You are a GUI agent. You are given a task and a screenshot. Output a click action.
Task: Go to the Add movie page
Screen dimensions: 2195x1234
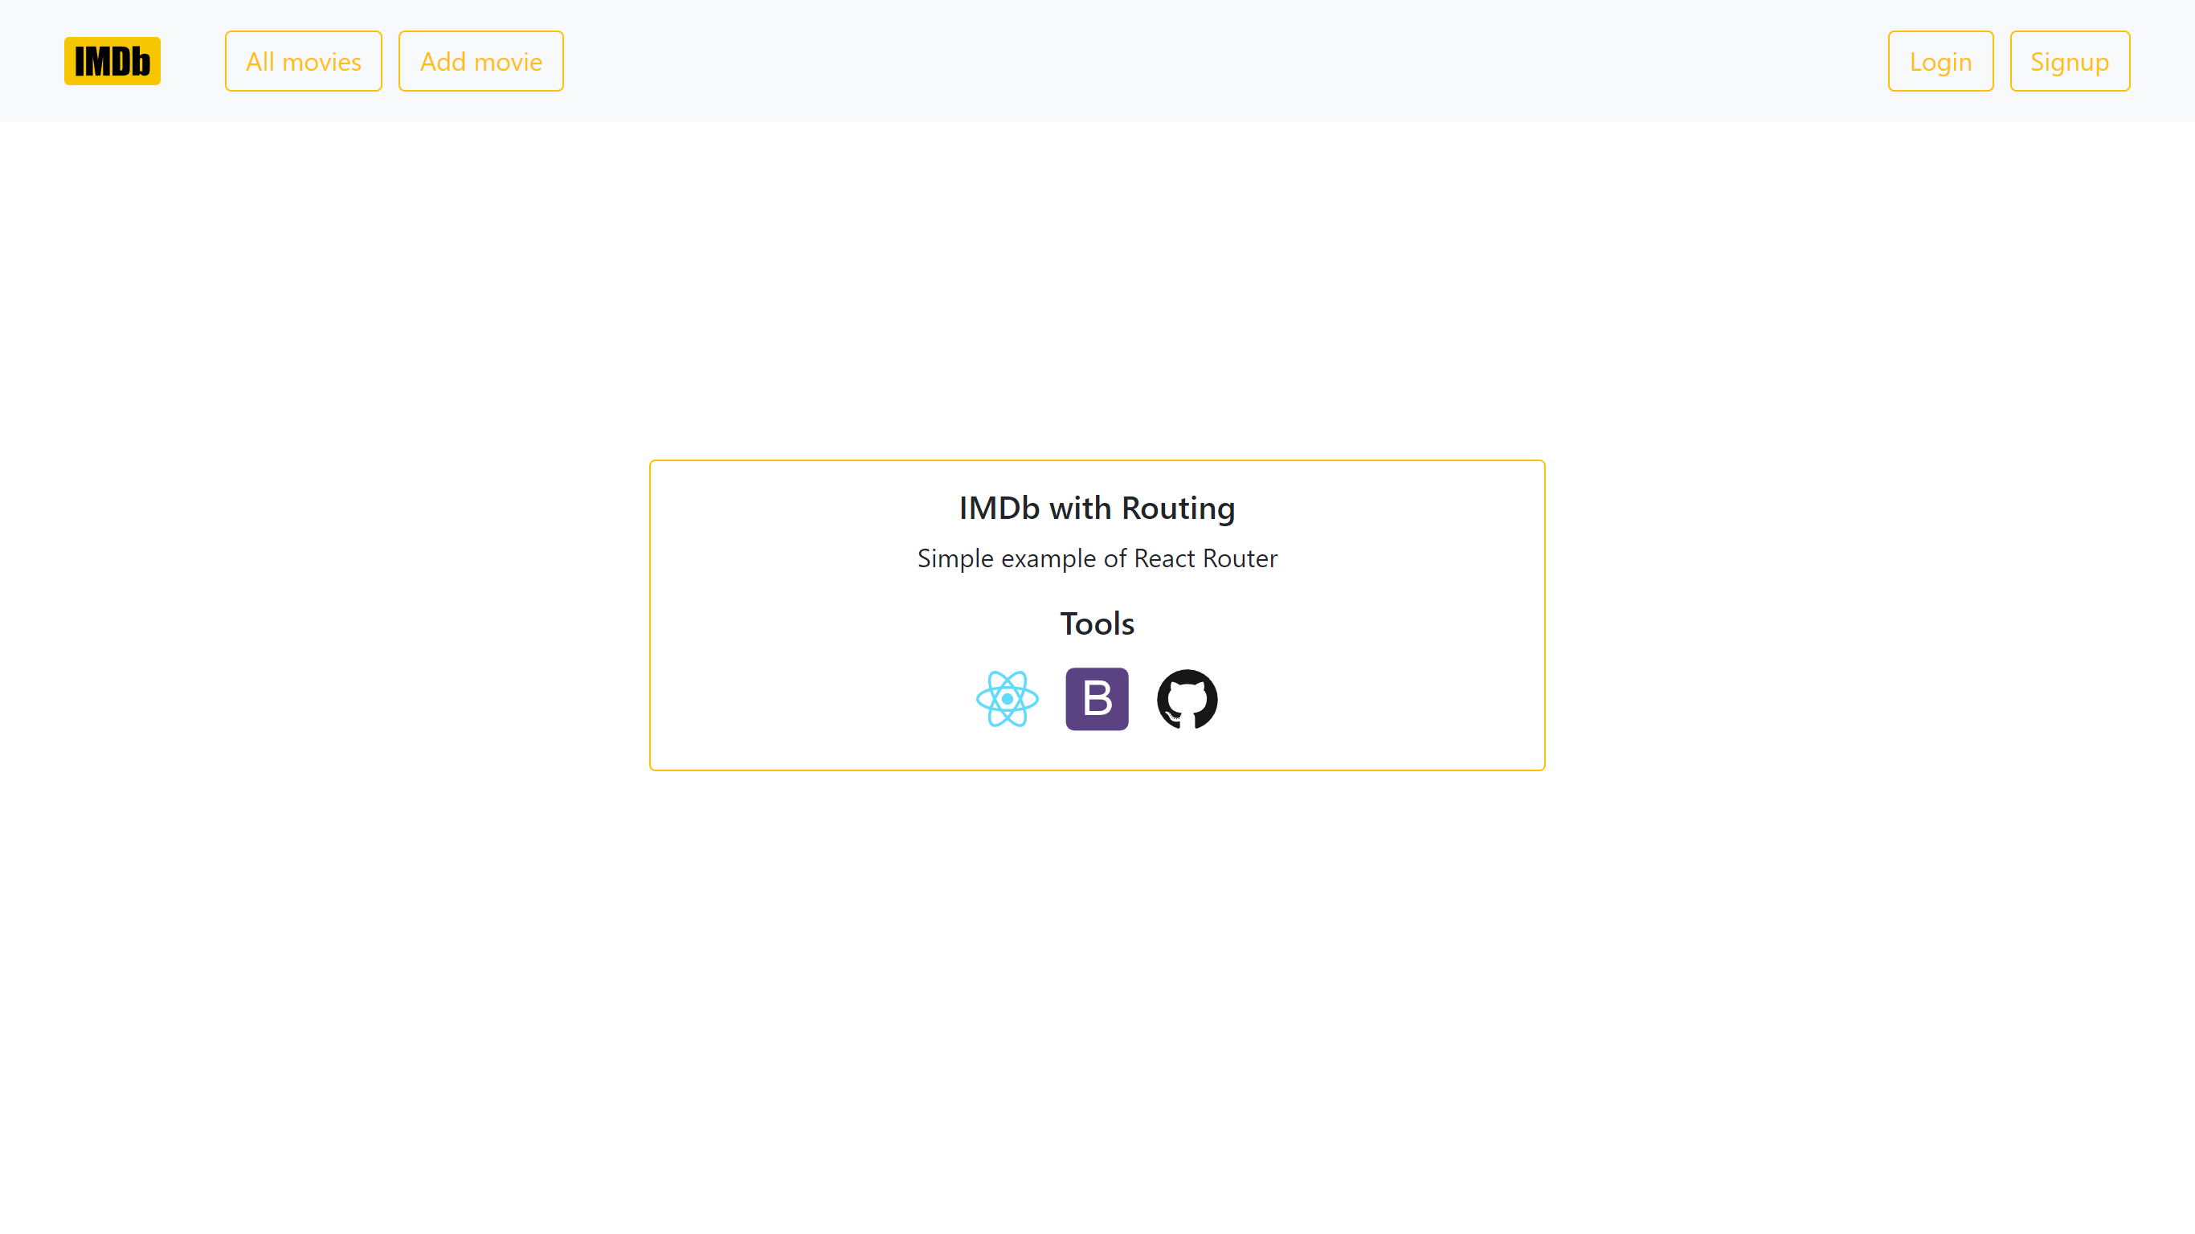click(480, 61)
